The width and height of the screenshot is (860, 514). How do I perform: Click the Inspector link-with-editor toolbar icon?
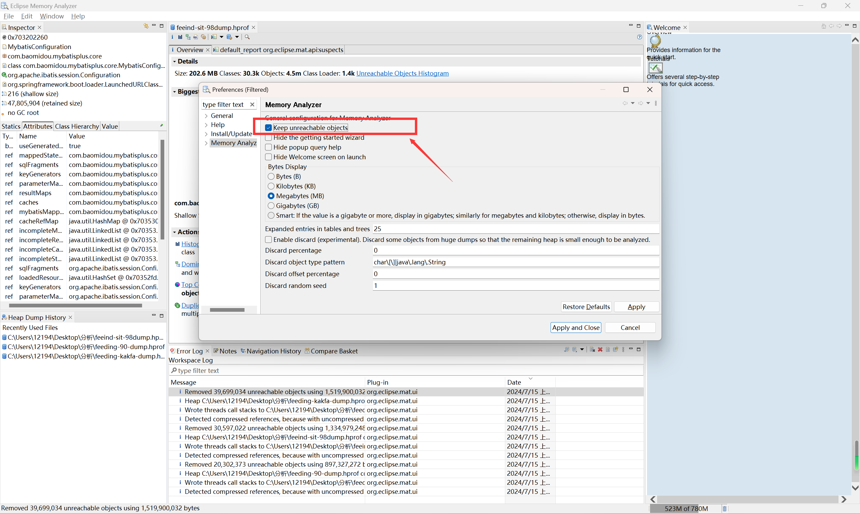coord(146,26)
